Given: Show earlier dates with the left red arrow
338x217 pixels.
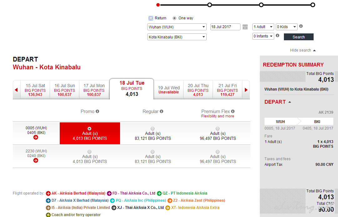Looking at the screenshot, I should [x=16, y=90].
